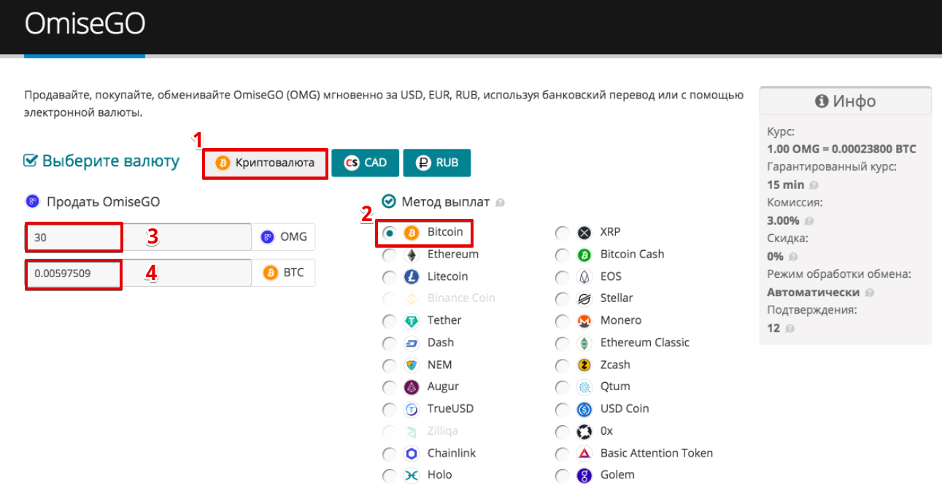This screenshot has width=942, height=496.
Task: Click the 0x coin icon
Action: pos(584,431)
